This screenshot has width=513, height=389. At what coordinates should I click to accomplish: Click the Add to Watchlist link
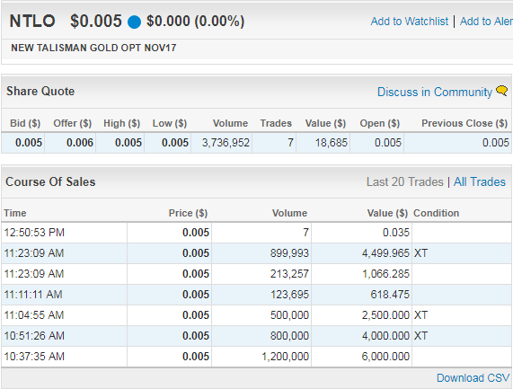pyautogui.click(x=410, y=22)
